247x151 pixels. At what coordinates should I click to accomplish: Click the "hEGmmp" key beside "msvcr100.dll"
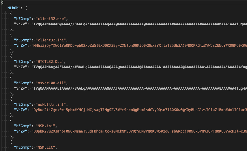coord(23,83)
